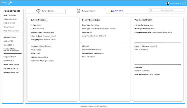Open the Richard Paulson user dropdown arrow

point(180,3)
